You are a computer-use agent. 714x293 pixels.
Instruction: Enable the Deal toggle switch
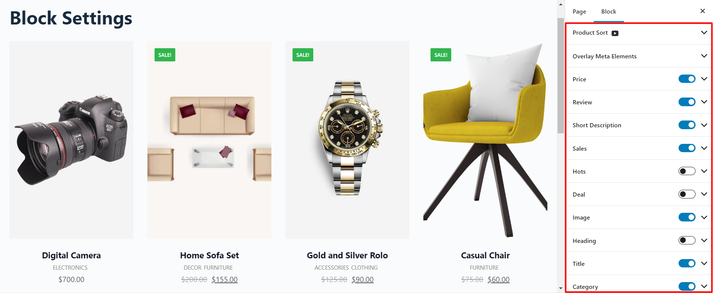tap(687, 194)
